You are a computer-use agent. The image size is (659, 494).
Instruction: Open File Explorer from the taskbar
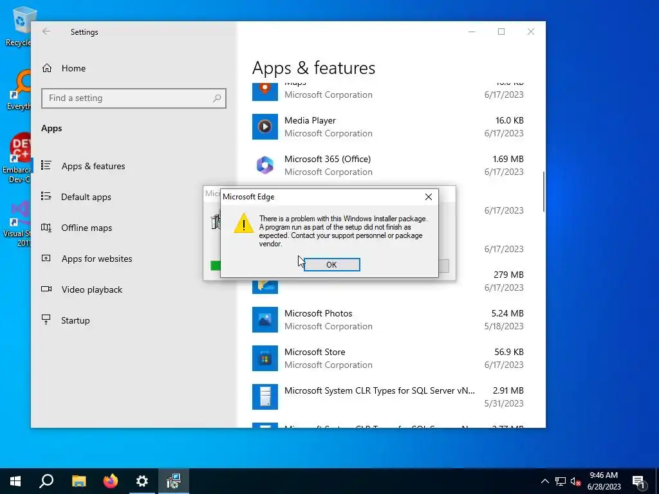79,481
